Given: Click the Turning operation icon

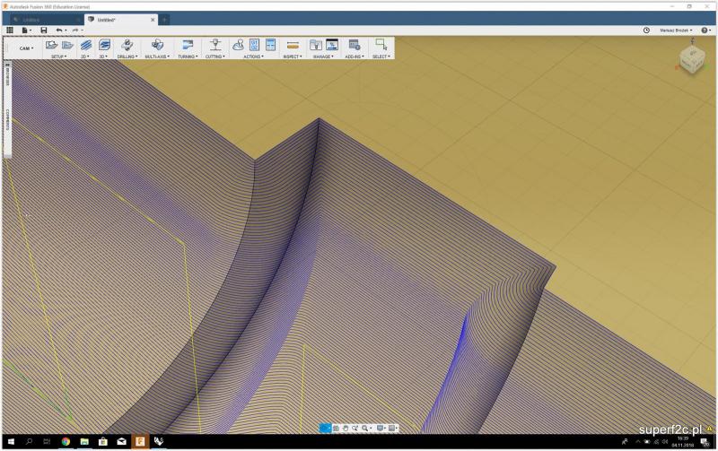Looking at the screenshot, I should pyautogui.click(x=187, y=44).
